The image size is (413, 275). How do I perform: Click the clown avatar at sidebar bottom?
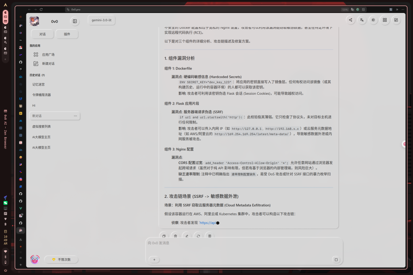click(x=35, y=259)
